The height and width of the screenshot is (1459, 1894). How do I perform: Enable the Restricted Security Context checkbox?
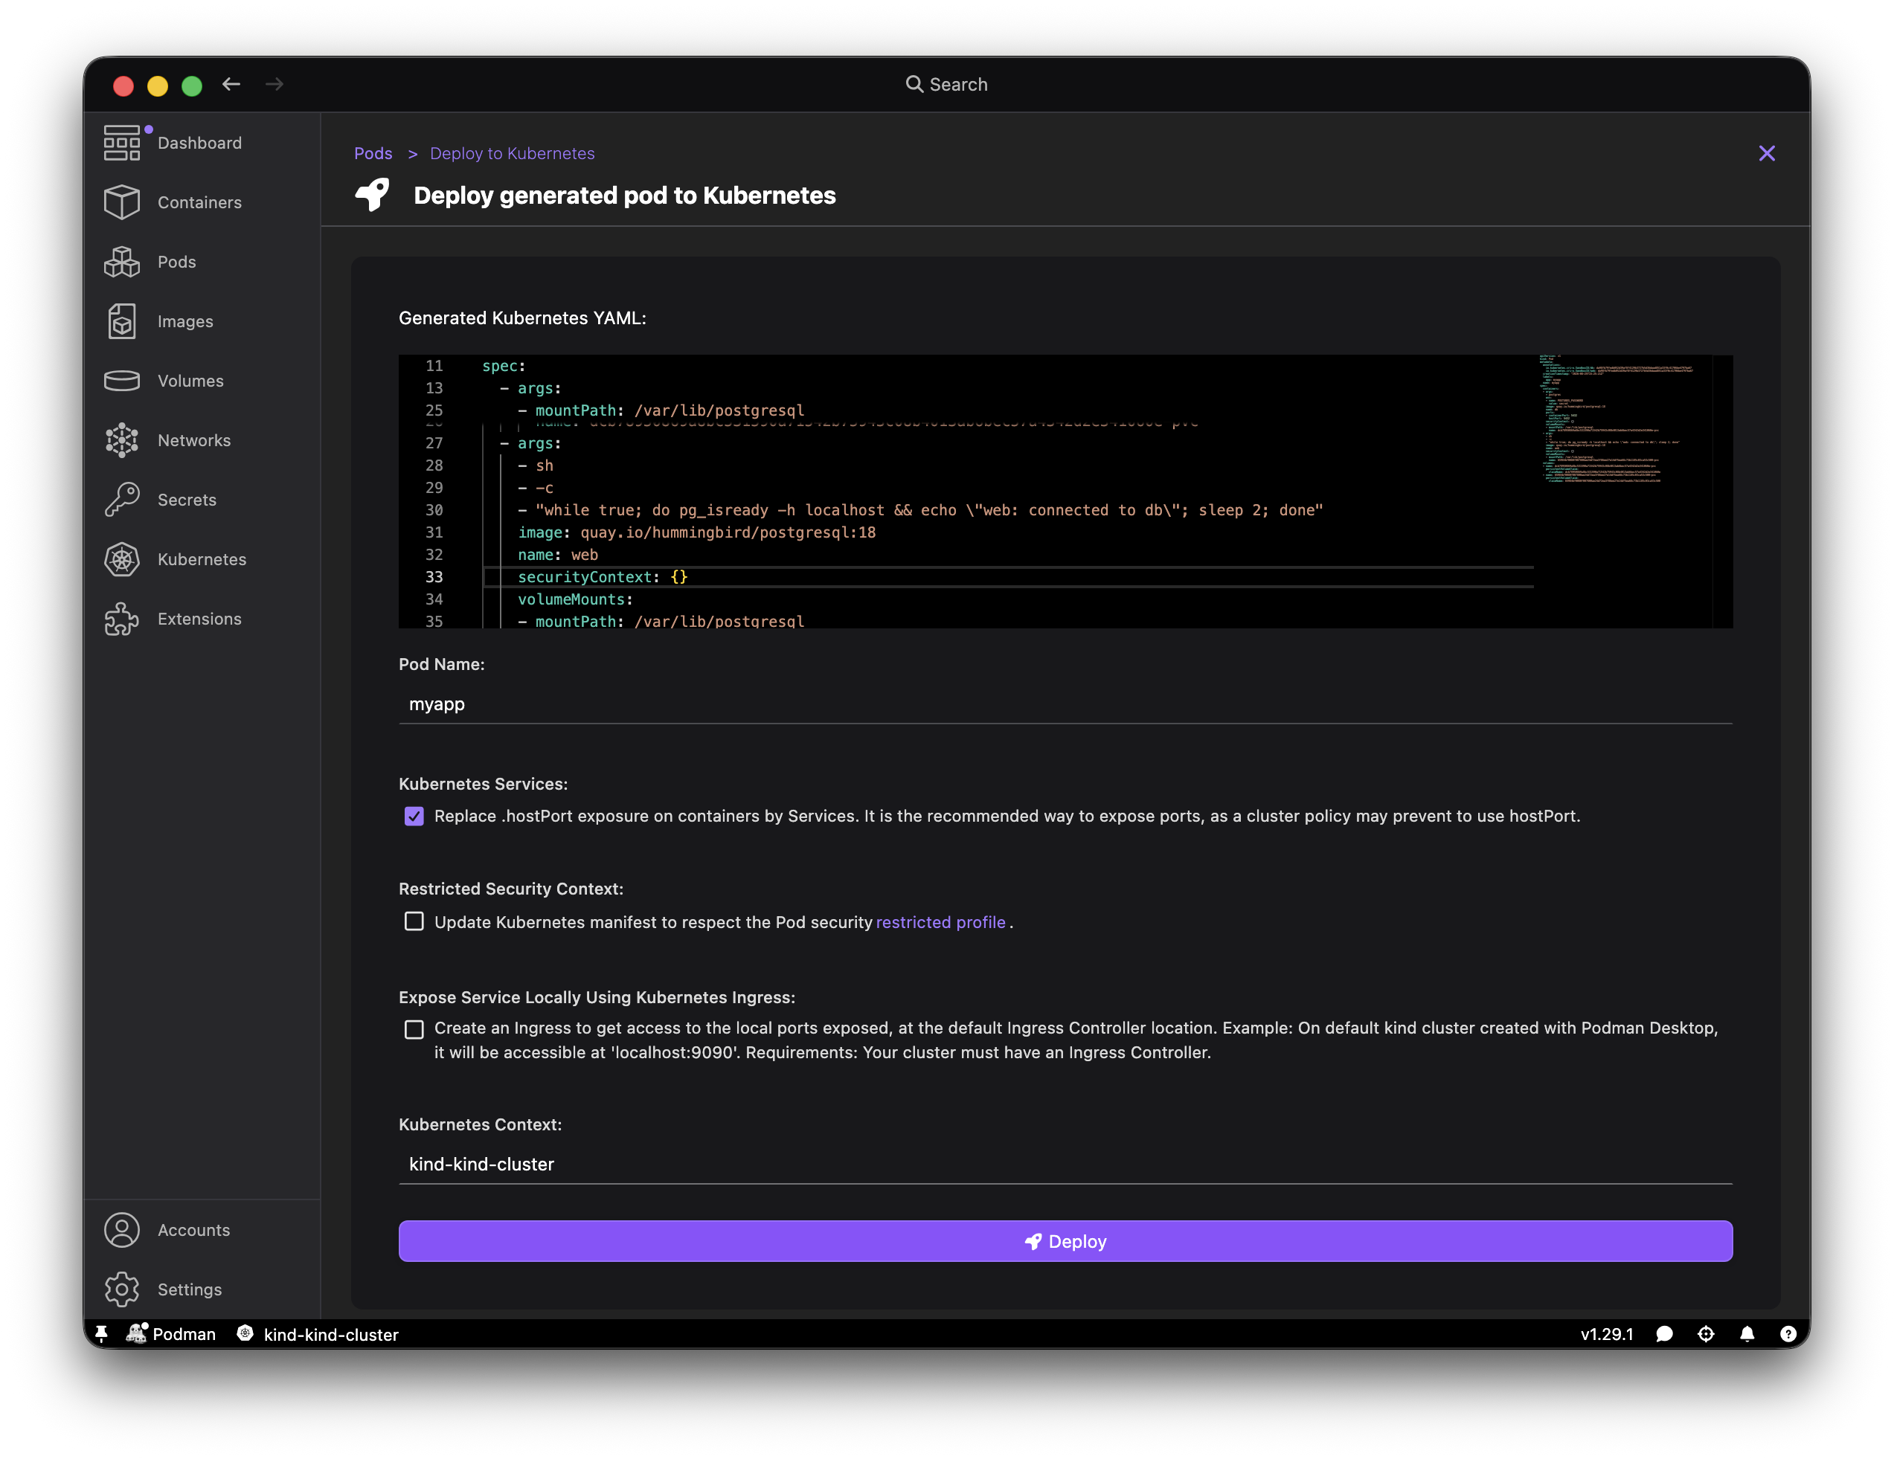(x=414, y=921)
